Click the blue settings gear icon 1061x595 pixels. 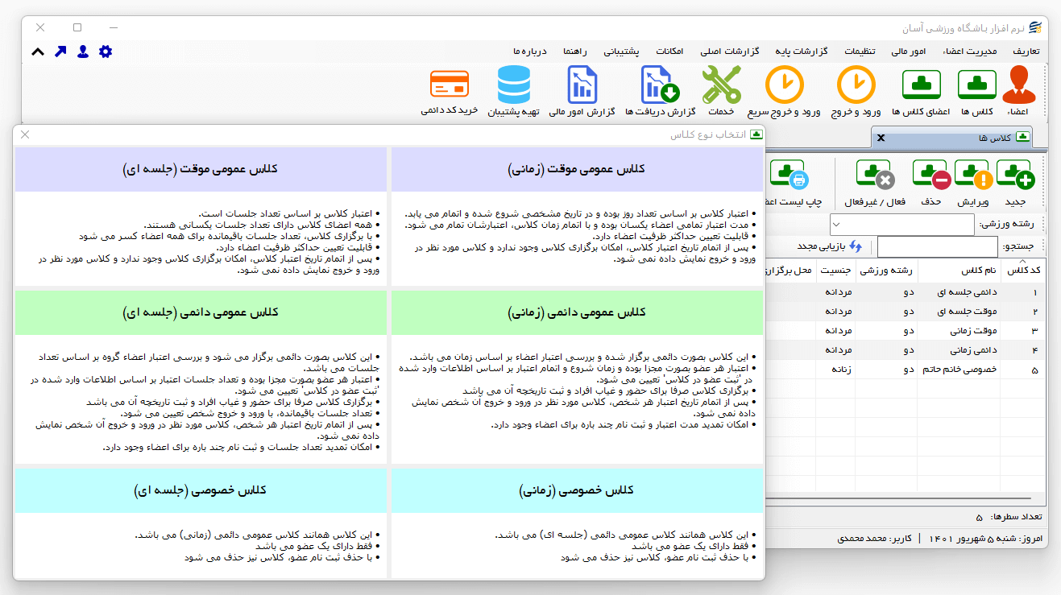(x=106, y=52)
